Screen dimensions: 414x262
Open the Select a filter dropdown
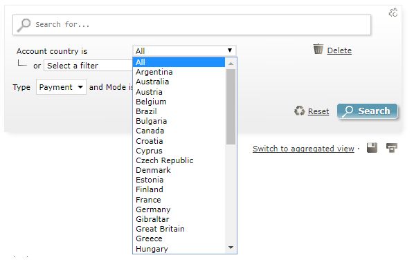click(89, 66)
